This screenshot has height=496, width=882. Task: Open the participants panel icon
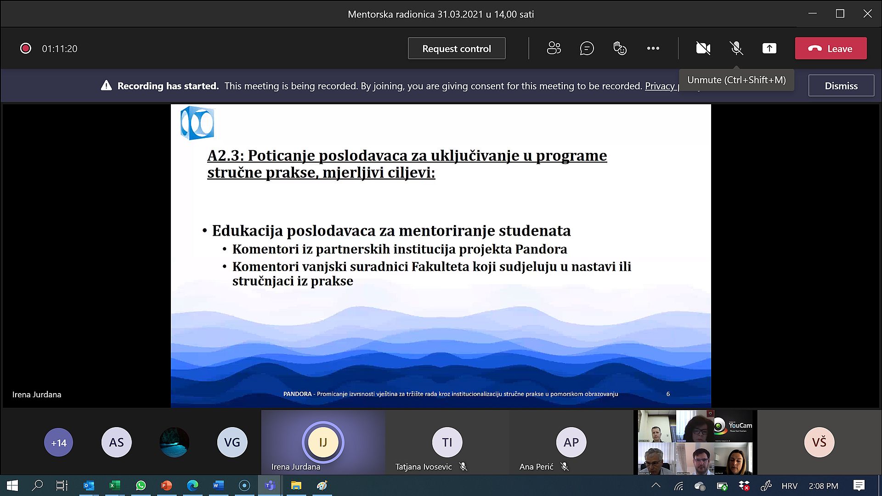pos(554,48)
